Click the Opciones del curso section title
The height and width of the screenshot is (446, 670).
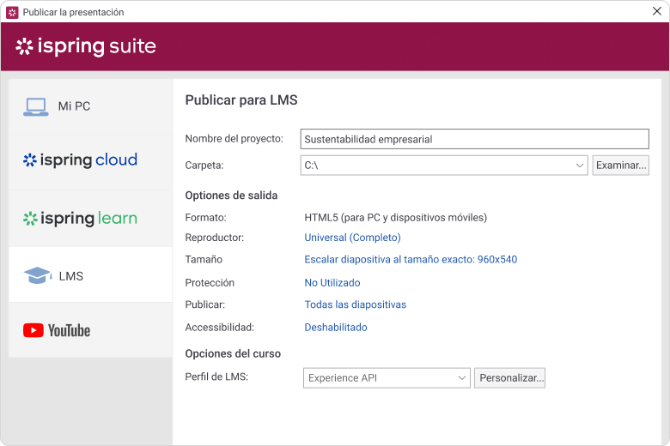[x=233, y=354]
